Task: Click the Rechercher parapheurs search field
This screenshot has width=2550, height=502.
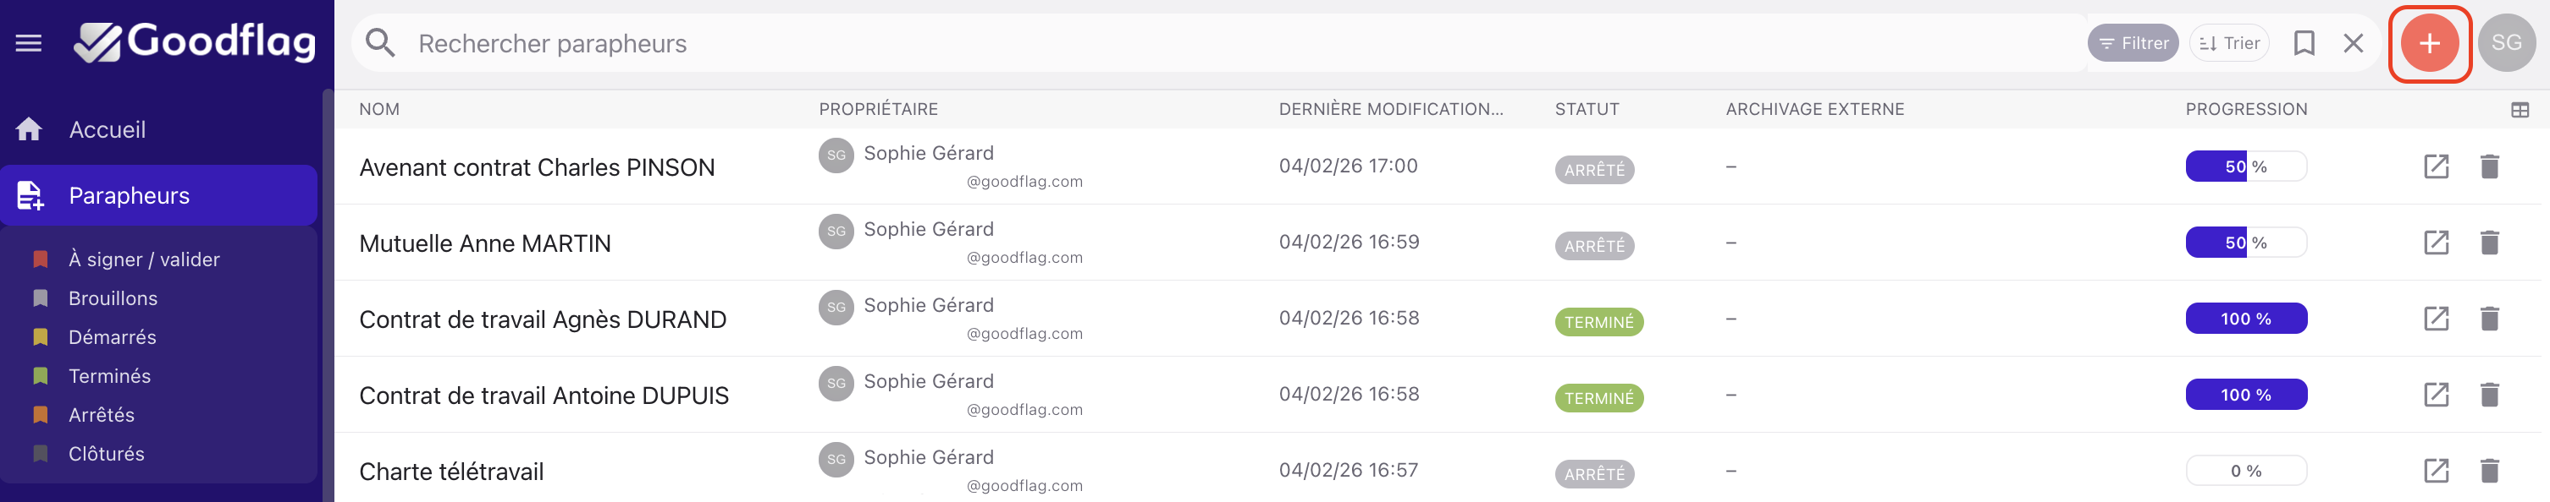Action: tap(1188, 43)
